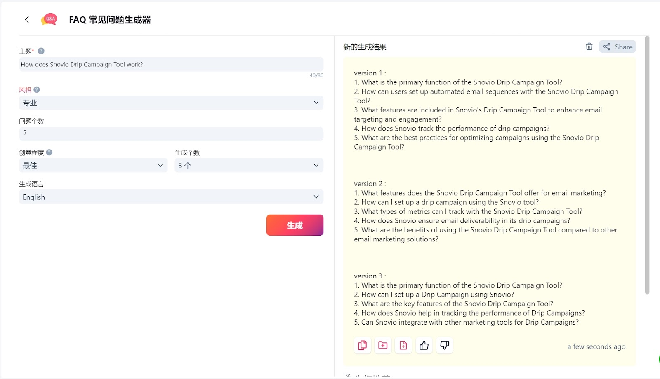Click the 'version 1 :' heading text
The width and height of the screenshot is (660, 379).
click(370, 73)
